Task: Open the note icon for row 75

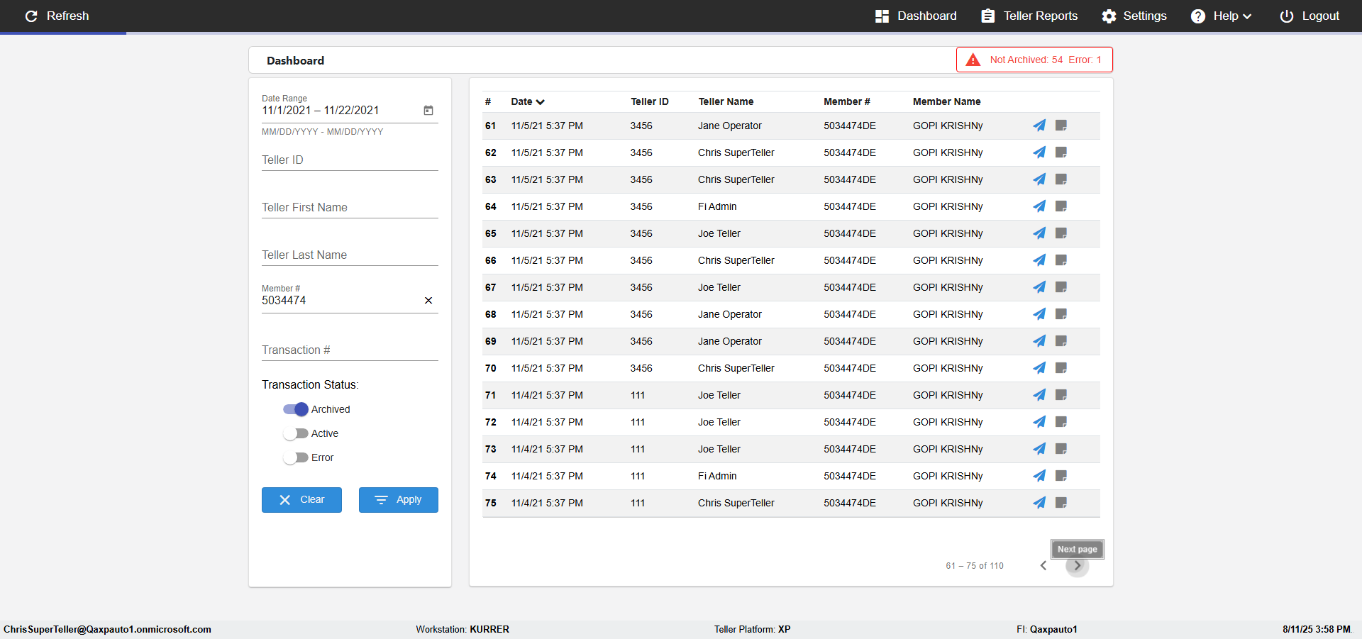Action: (x=1061, y=503)
